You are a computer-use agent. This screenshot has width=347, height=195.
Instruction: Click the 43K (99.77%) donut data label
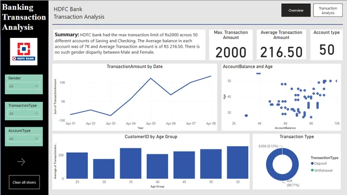tap(293, 183)
